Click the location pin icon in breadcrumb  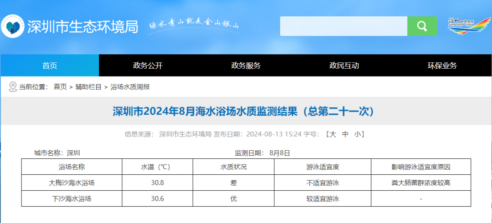[13, 86]
